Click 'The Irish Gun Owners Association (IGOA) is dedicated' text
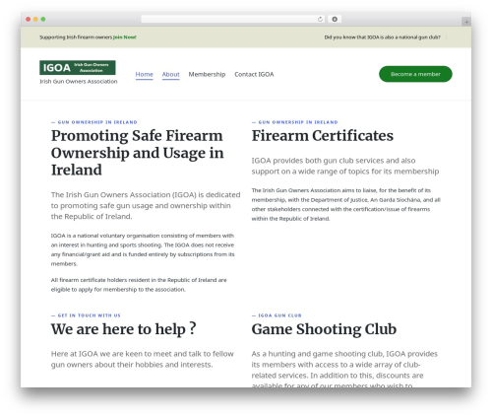 click(146, 205)
